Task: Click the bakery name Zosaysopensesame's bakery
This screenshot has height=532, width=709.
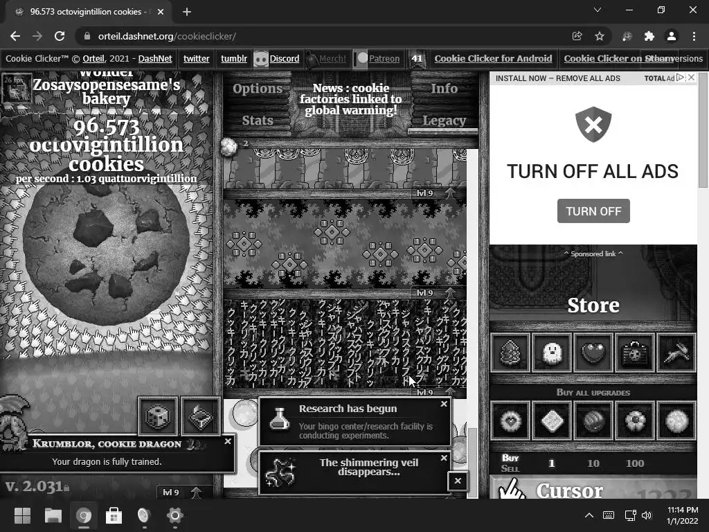Action: (x=106, y=91)
